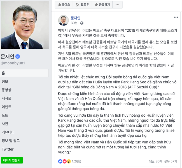Click the green 페이지 만들기 button
182x168 pixels.
pos(12,160)
